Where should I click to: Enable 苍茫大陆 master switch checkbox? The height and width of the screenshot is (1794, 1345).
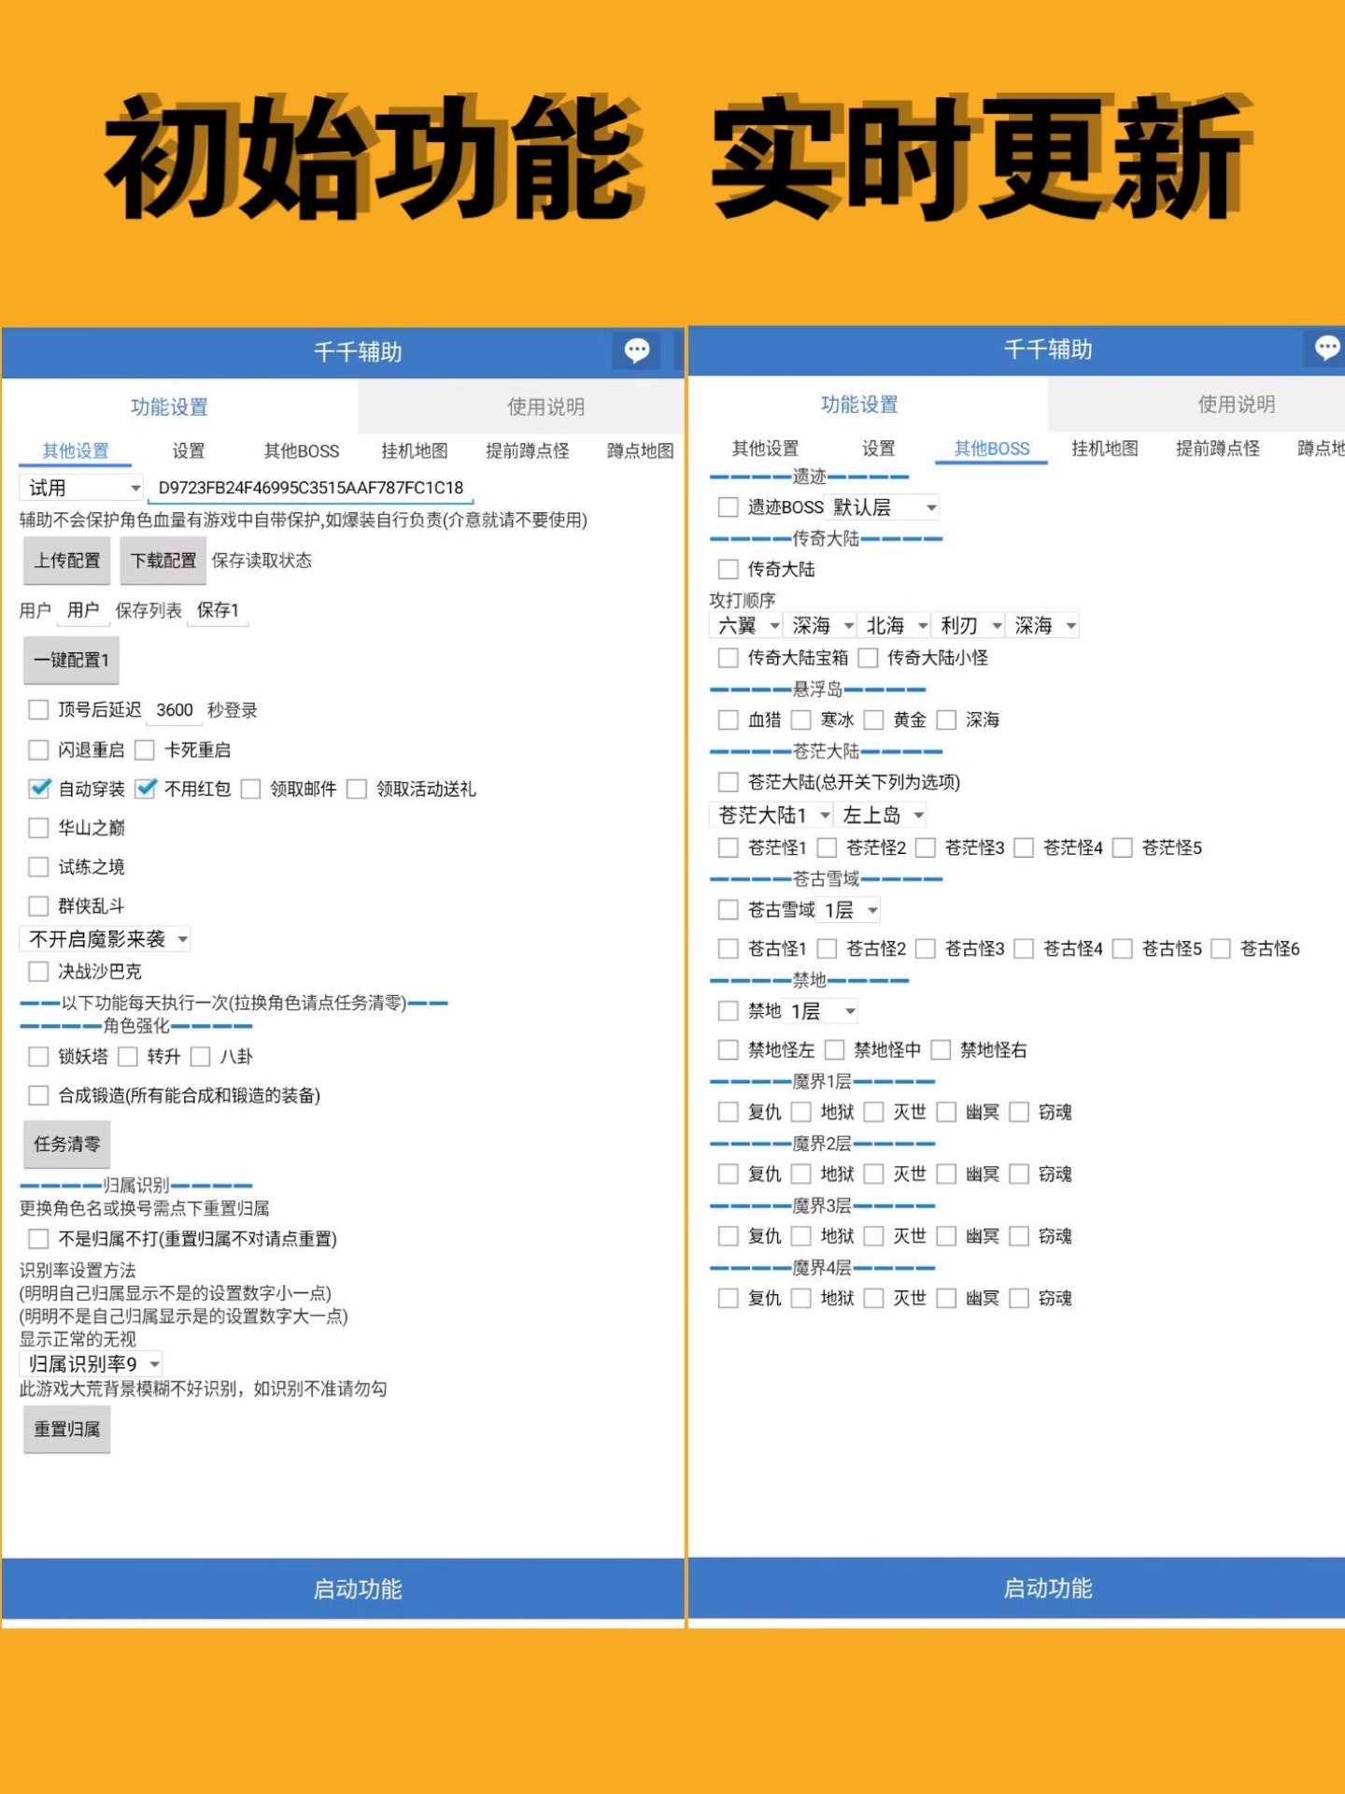[x=729, y=782]
